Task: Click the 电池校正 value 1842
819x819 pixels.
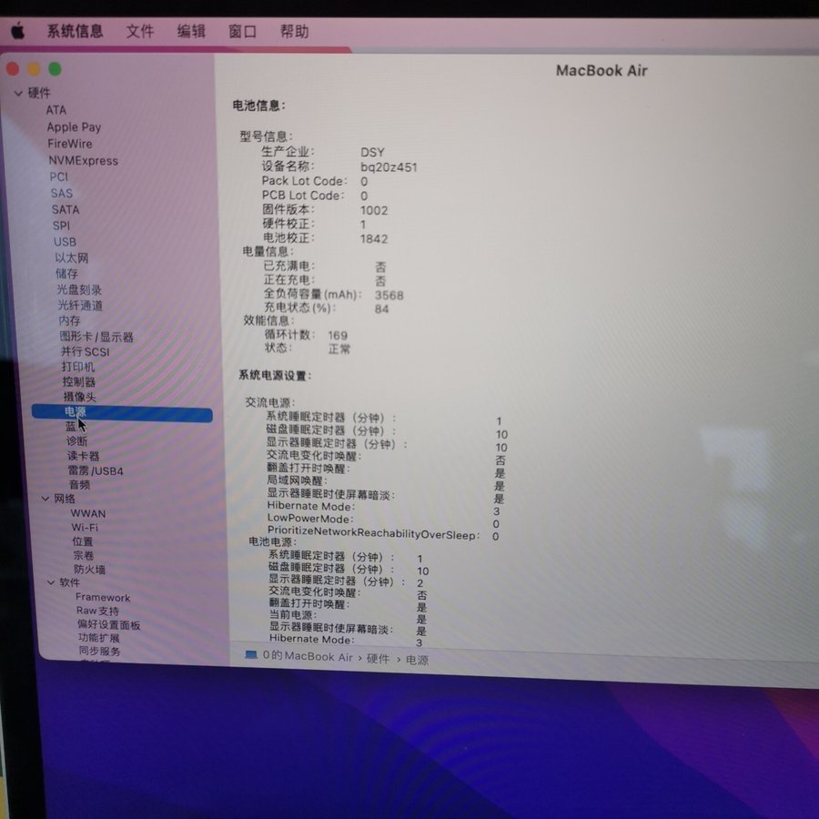Action: 374,239
